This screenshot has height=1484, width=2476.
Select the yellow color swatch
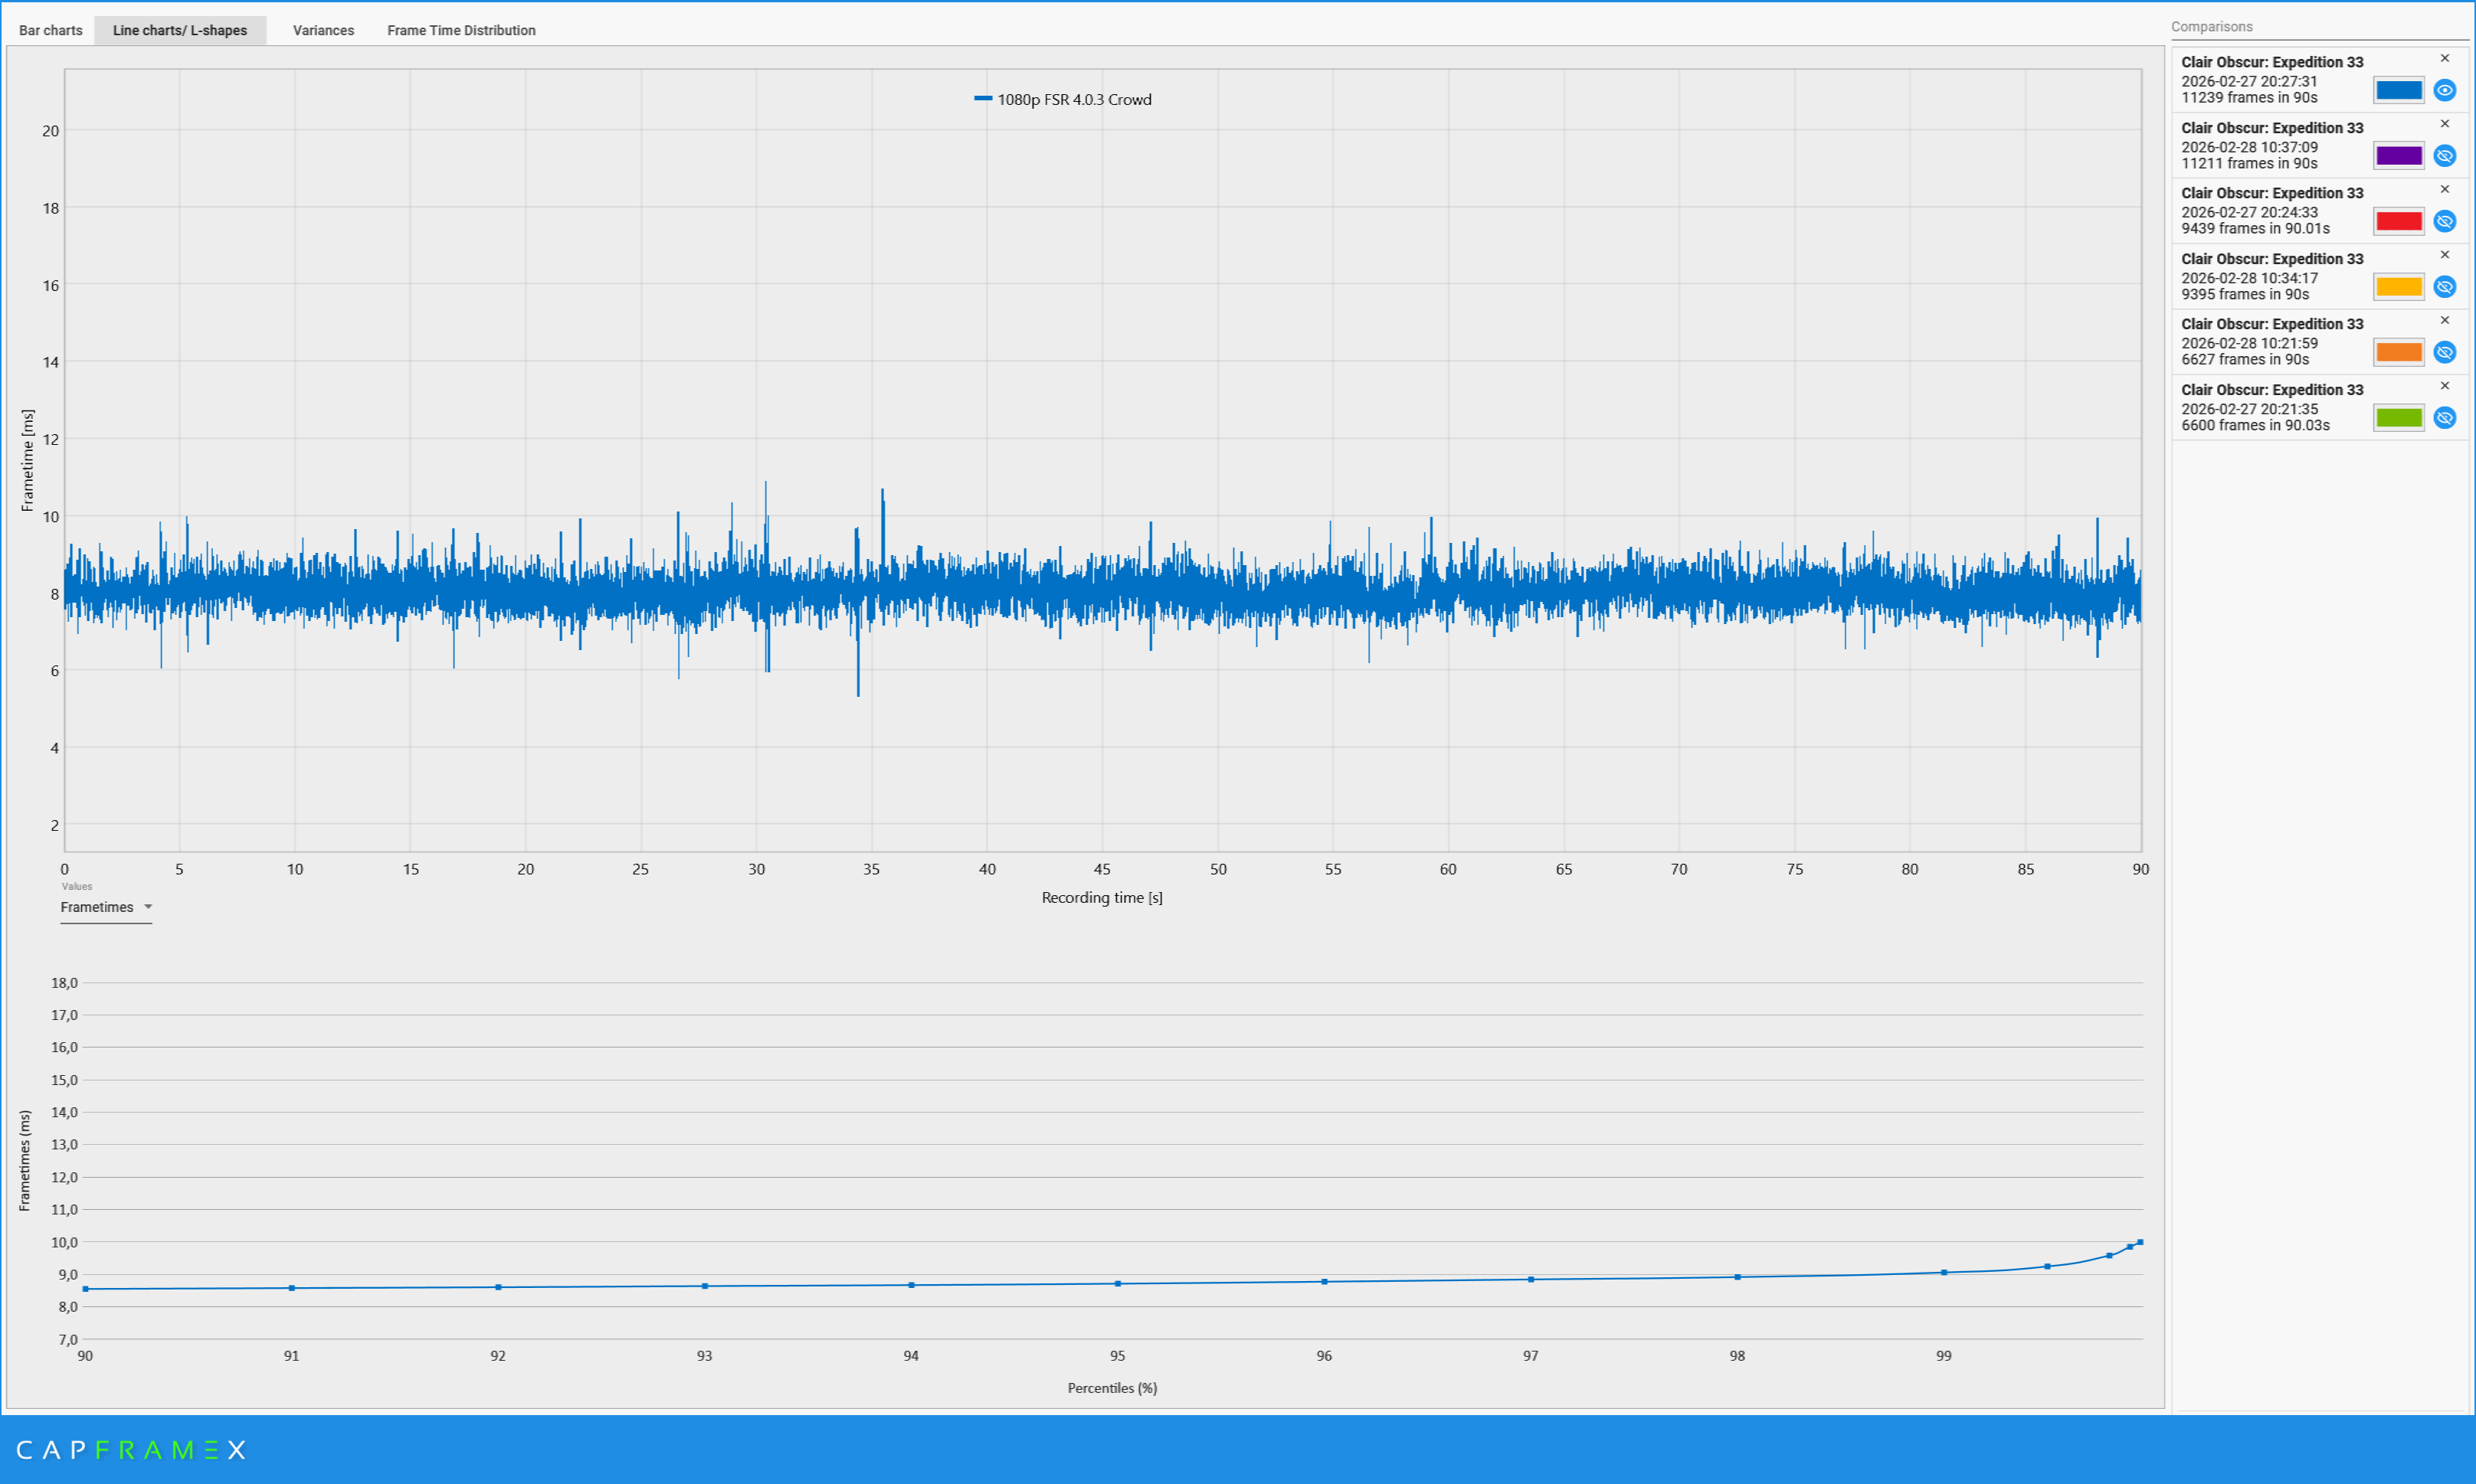(x=2398, y=287)
